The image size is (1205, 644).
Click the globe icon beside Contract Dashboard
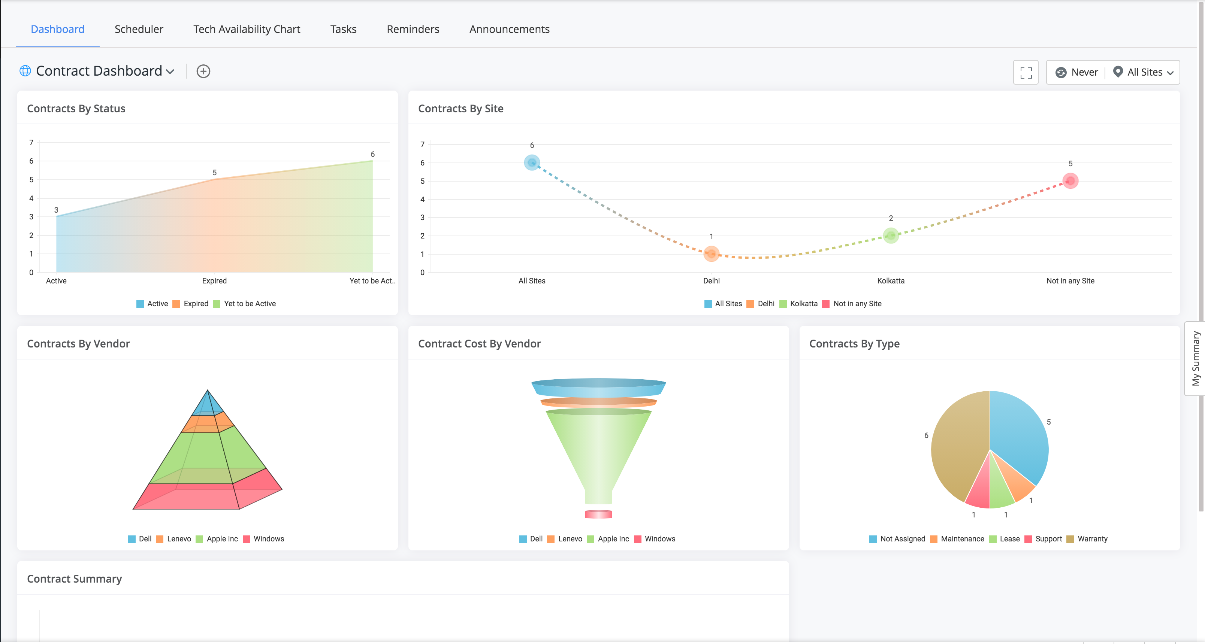tap(25, 71)
